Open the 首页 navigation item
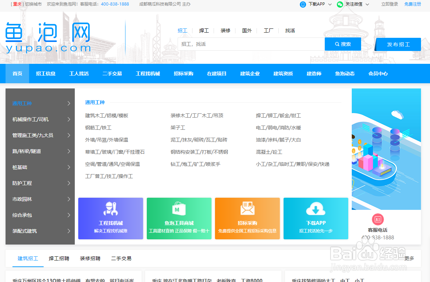The image size is (430, 282). (17, 74)
